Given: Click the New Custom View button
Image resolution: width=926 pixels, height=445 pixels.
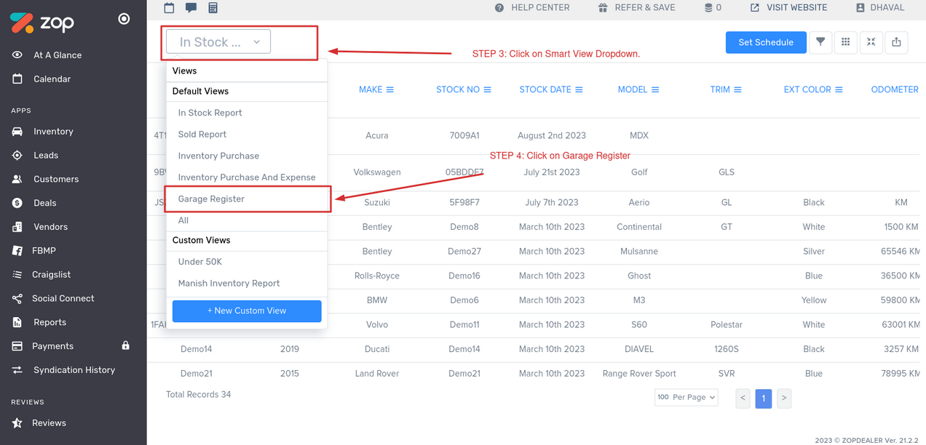Looking at the screenshot, I should click(247, 311).
